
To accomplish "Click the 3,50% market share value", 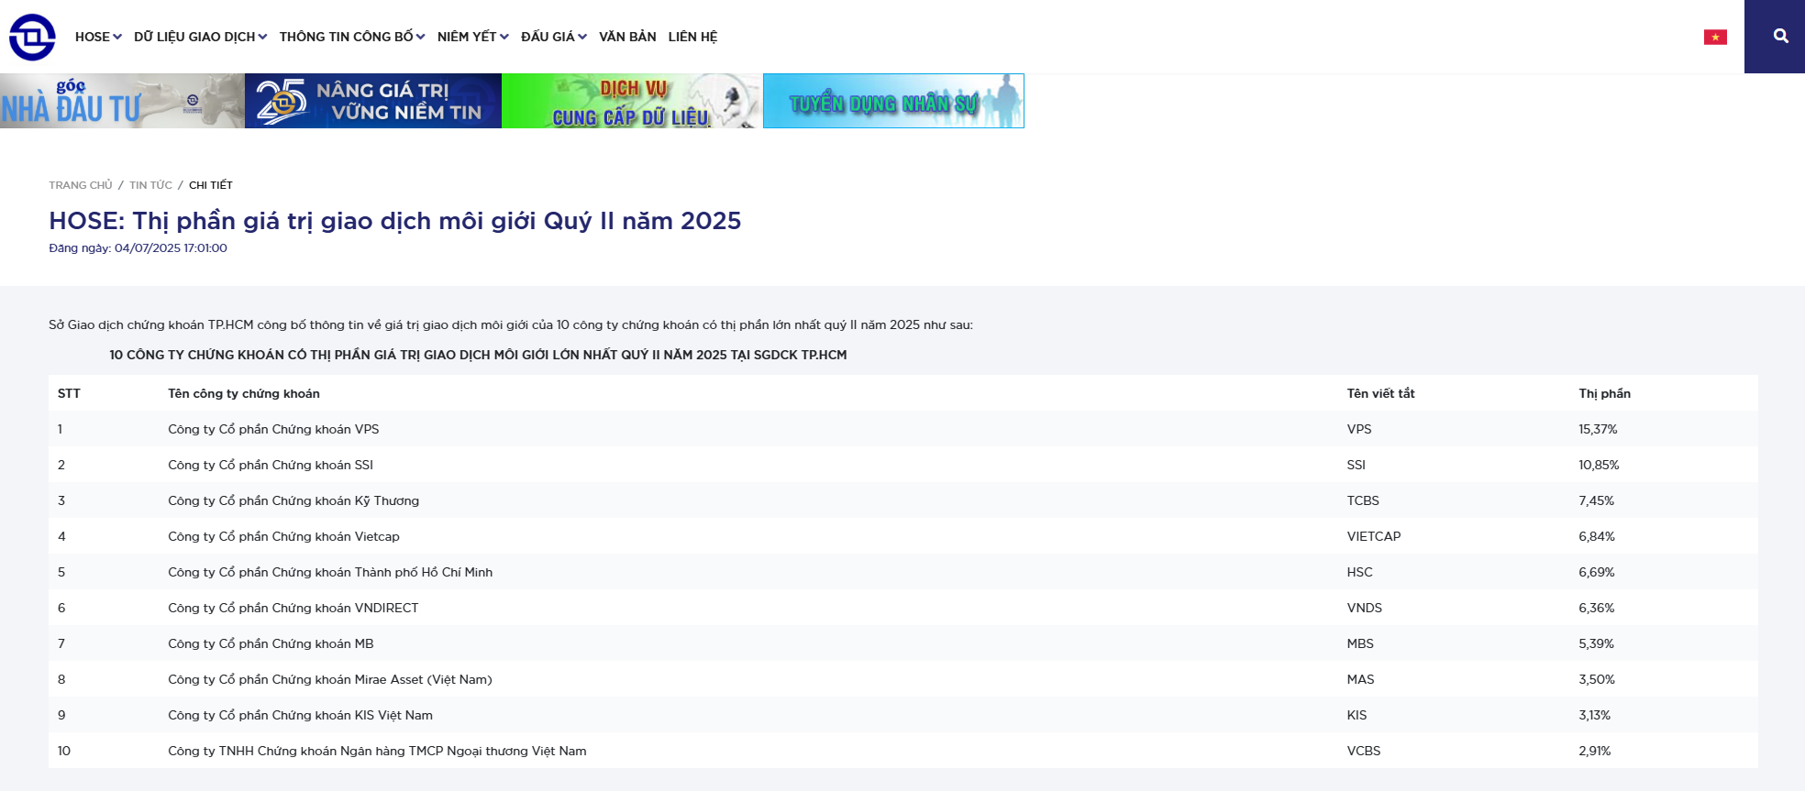I will click(x=1597, y=679).
